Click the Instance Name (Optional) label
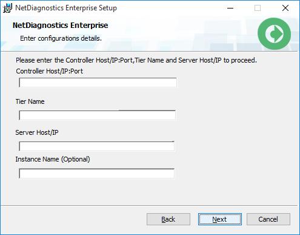The height and width of the screenshot is (235, 300). pos(53,159)
